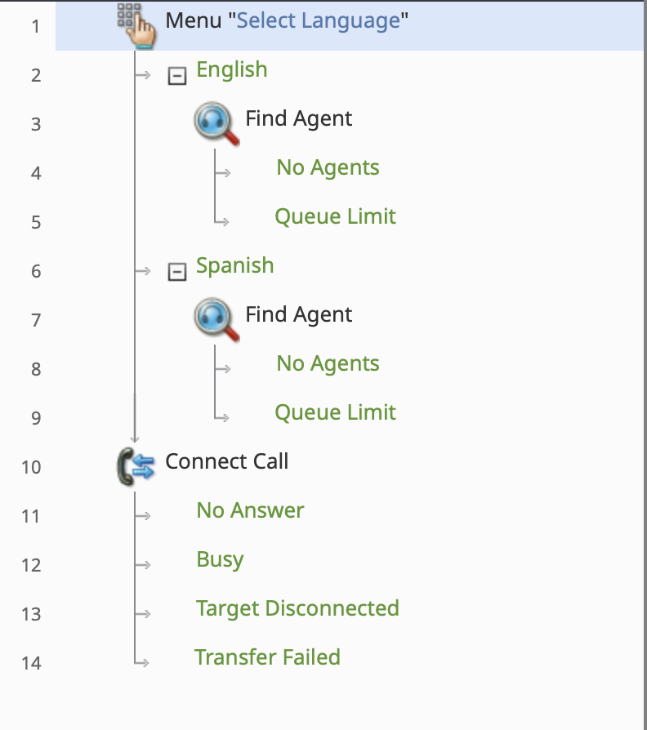Select Queue Limit under Spanish Find Agent

tap(335, 413)
